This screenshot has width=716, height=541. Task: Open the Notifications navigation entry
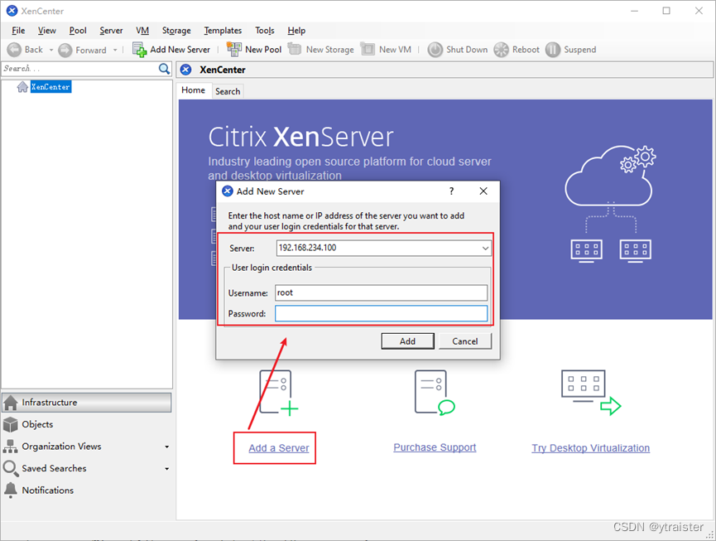coord(87,490)
